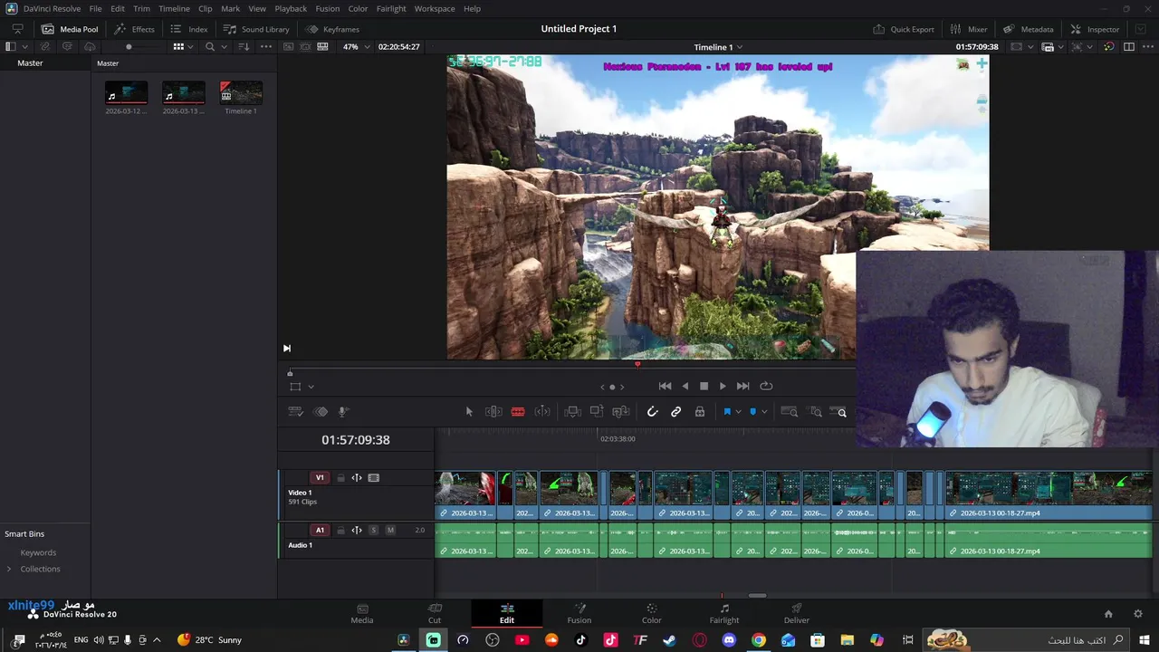
Task: Open the Mixer panel
Action: [x=968, y=29]
